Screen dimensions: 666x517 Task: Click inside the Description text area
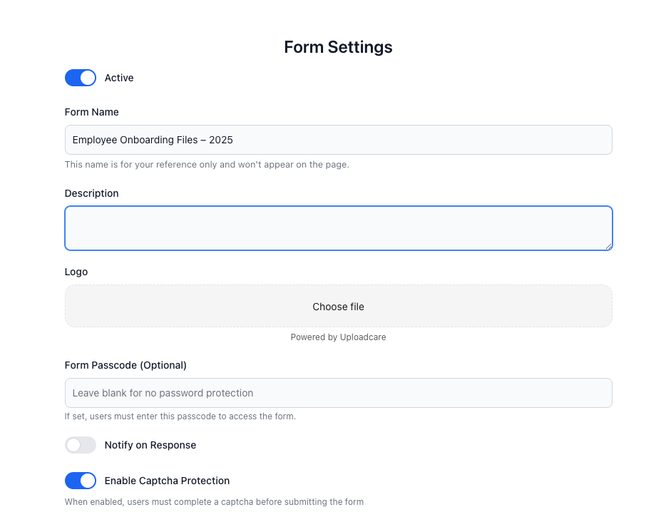point(338,227)
